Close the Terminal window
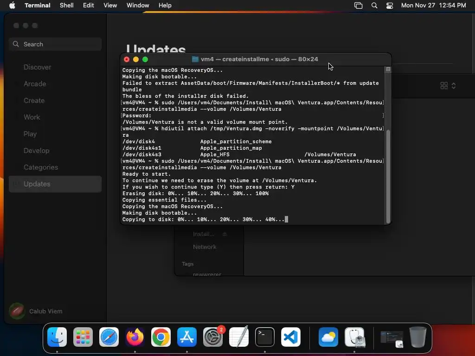This screenshot has width=475, height=356. [x=127, y=59]
